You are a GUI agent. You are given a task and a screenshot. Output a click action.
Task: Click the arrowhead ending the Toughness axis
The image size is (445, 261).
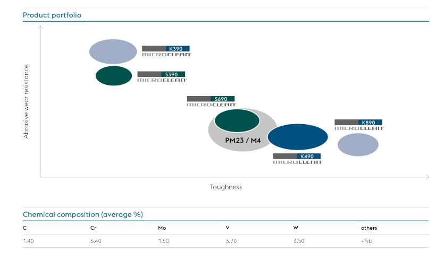(x=427, y=177)
